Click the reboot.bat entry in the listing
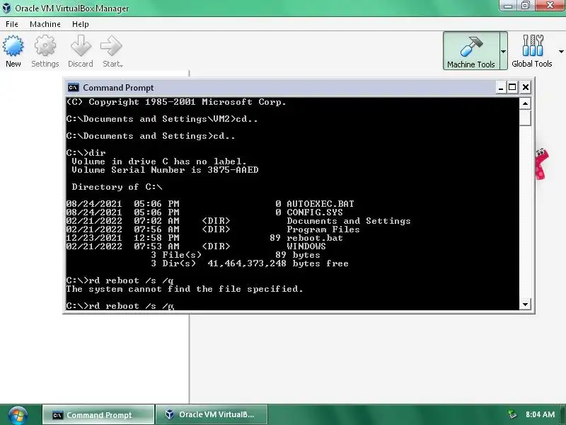Screen dimensions: 566x425 [x=315, y=238]
